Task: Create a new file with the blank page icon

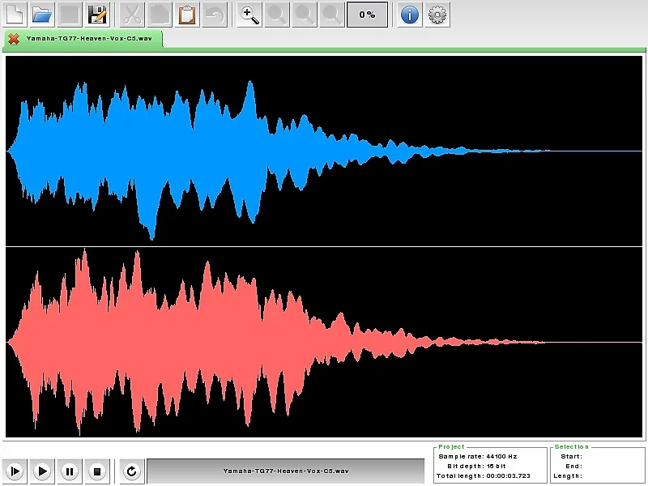Action: pyautogui.click(x=15, y=14)
